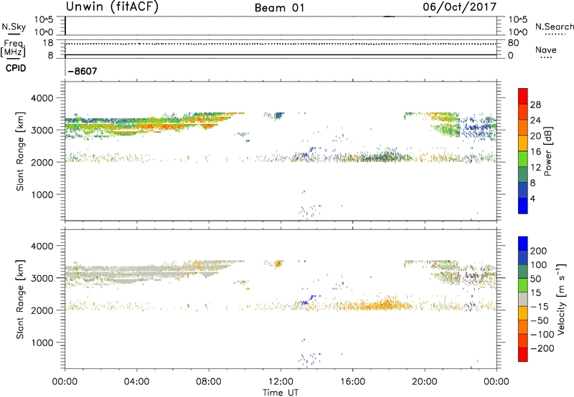Click the 'N.Sky' legend label
Screen dimensions: 574x397
(14, 27)
